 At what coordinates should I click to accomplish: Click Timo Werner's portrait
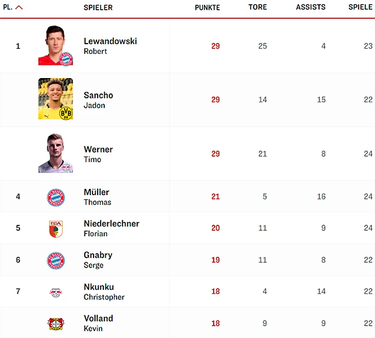click(x=55, y=153)
